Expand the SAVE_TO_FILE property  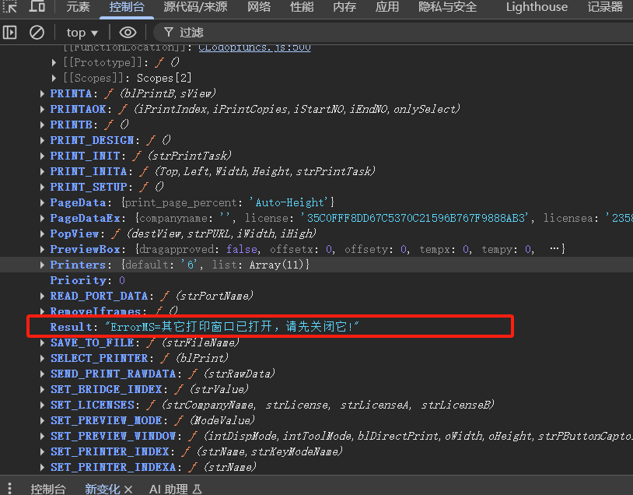[43, 342]
